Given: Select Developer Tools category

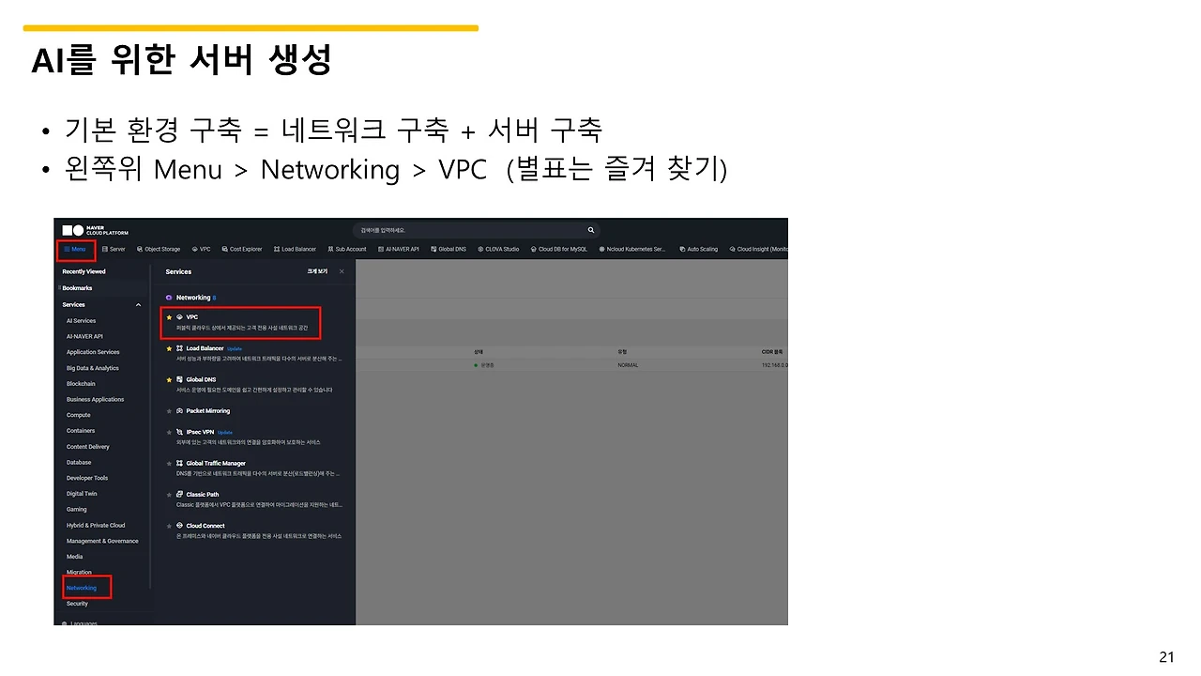Looking at the screenshot, I should point(87,478).
